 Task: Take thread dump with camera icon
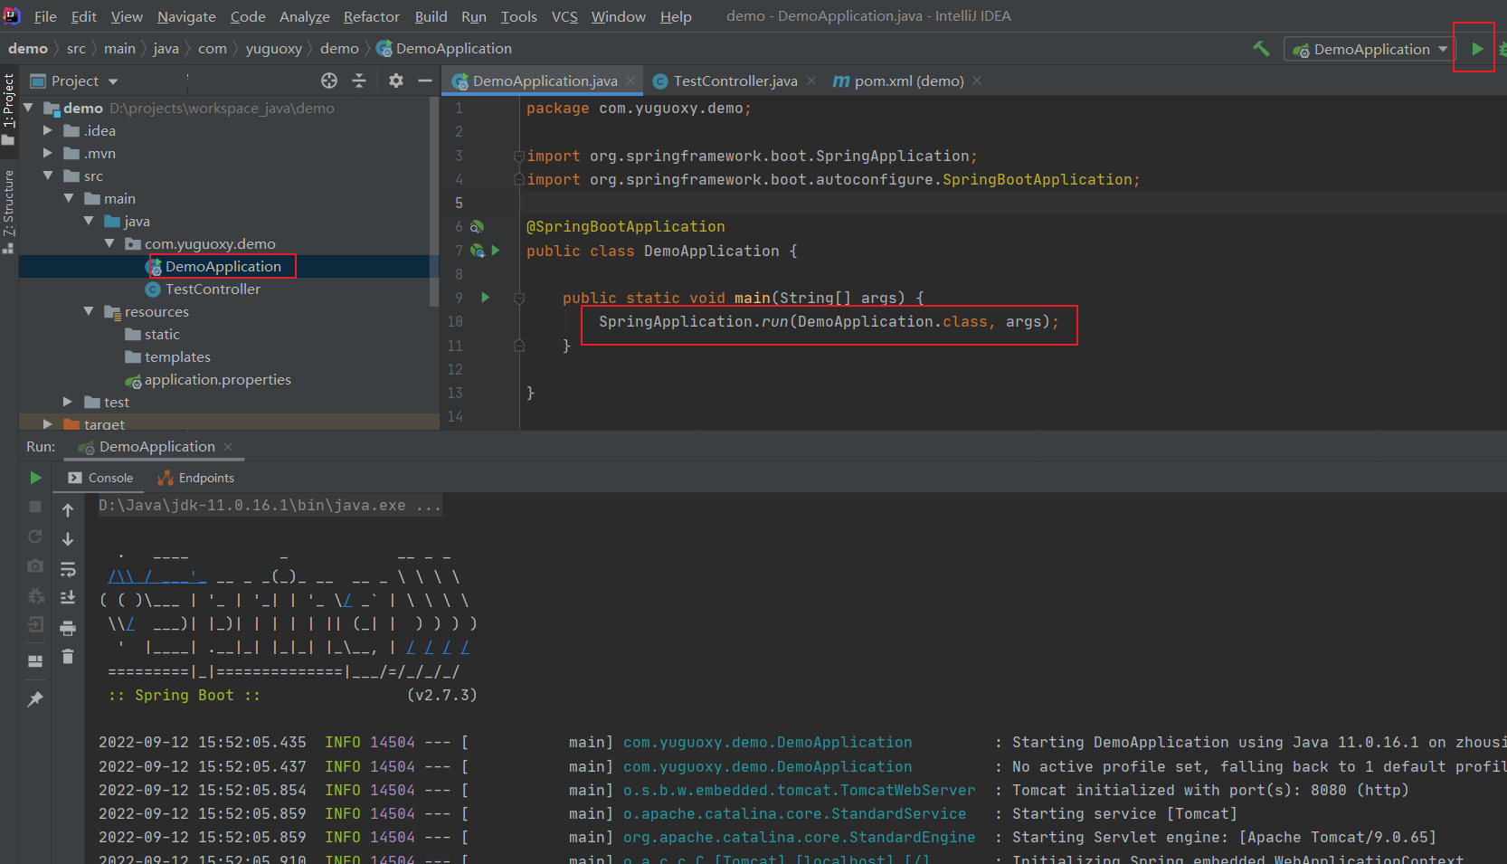coord(35,566)
